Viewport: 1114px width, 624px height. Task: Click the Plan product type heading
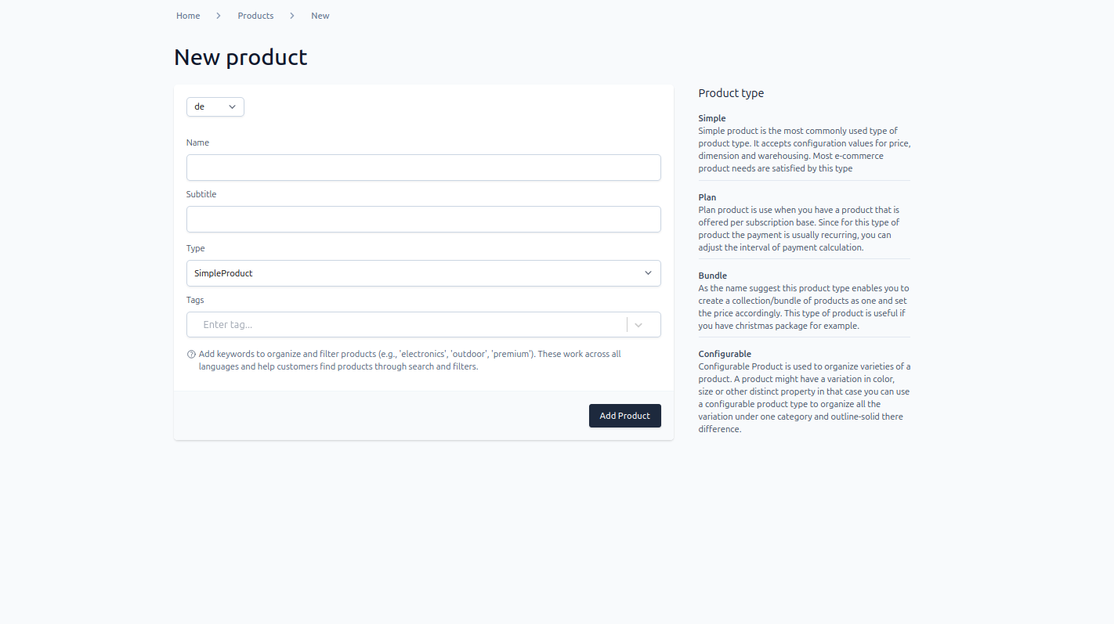pos(707,197)
